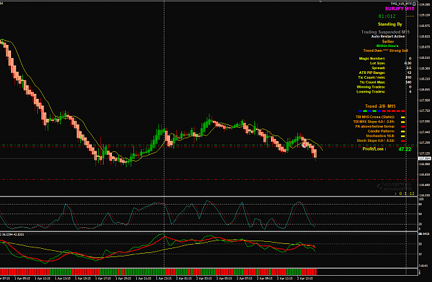Screen dimensions: 432x282
Task: Click the Loseing Trades label
Action: pos(371,92)
